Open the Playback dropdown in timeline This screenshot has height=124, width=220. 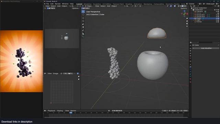(x=52, y=111)
